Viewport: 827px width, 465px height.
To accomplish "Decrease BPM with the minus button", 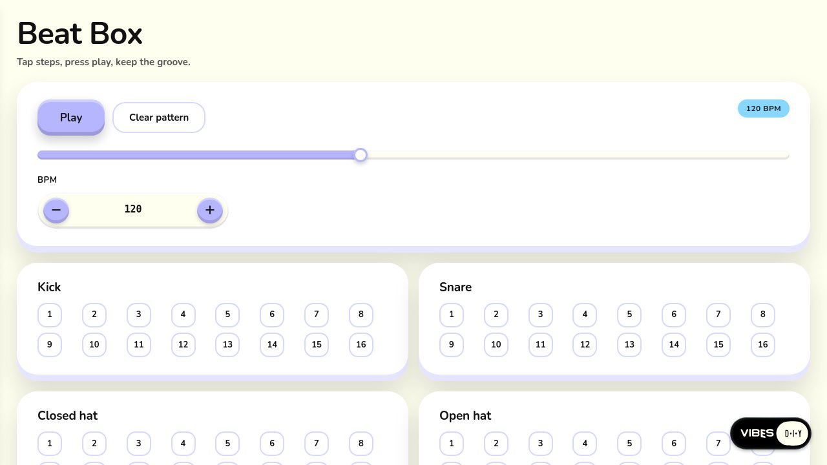I will (56, 209).
